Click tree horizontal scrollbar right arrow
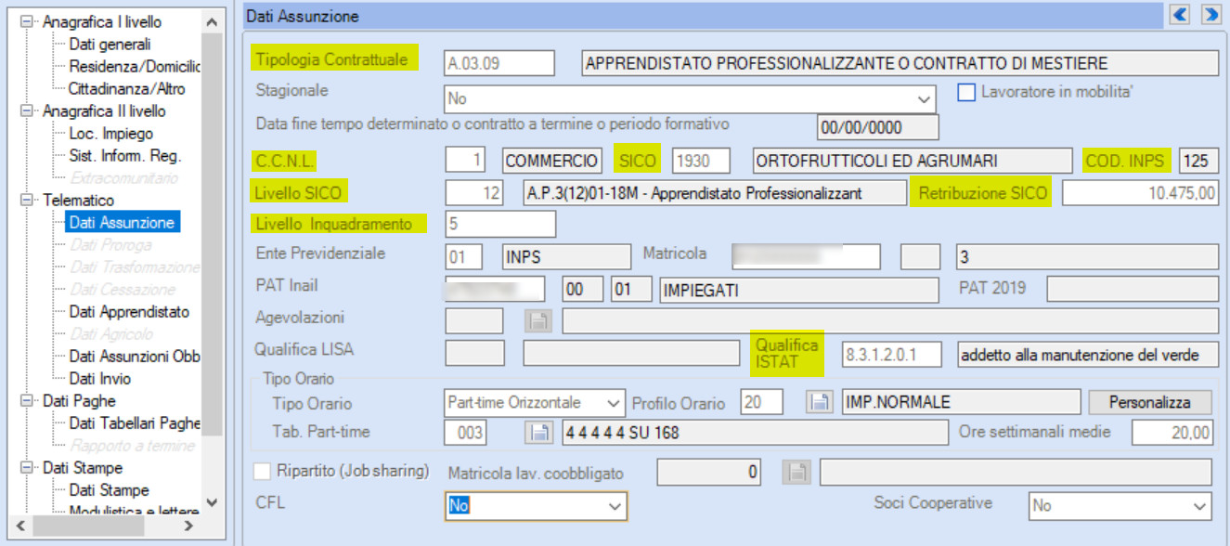This screenshot has width=1230, height=546. click(x=188, y=526)
